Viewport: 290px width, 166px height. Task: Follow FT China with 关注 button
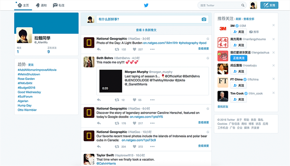pyautogui.click(x=239, y=85)
